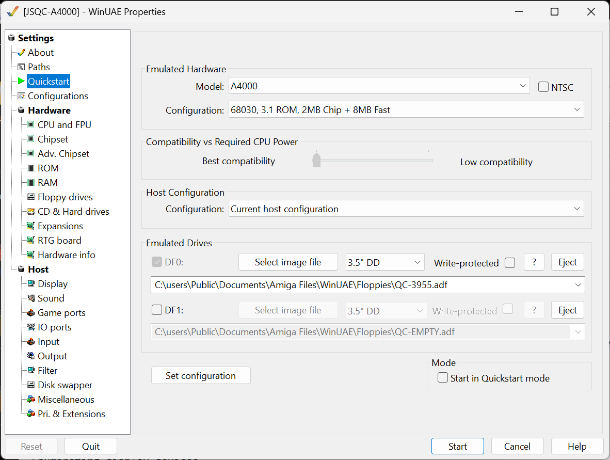This screenshot has height=460, width=610.
Task: Click the About checkmark icon
Action: click(x=21, y=53)
